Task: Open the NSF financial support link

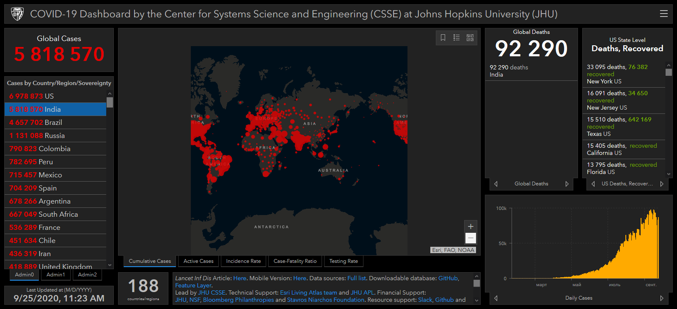Action: [x=195, y=300]
